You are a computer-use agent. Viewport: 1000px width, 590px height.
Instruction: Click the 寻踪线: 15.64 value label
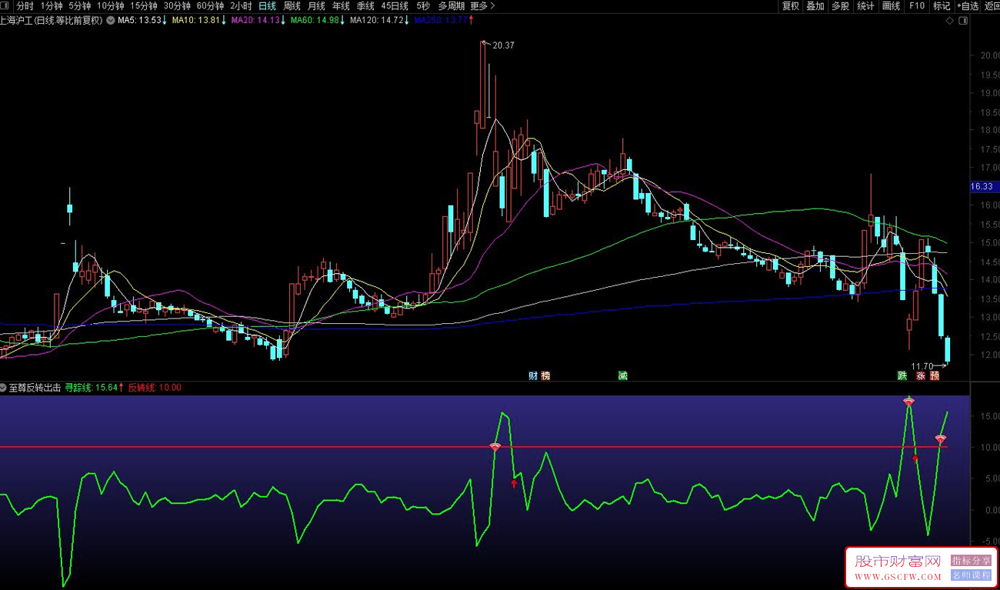[93, 388]
